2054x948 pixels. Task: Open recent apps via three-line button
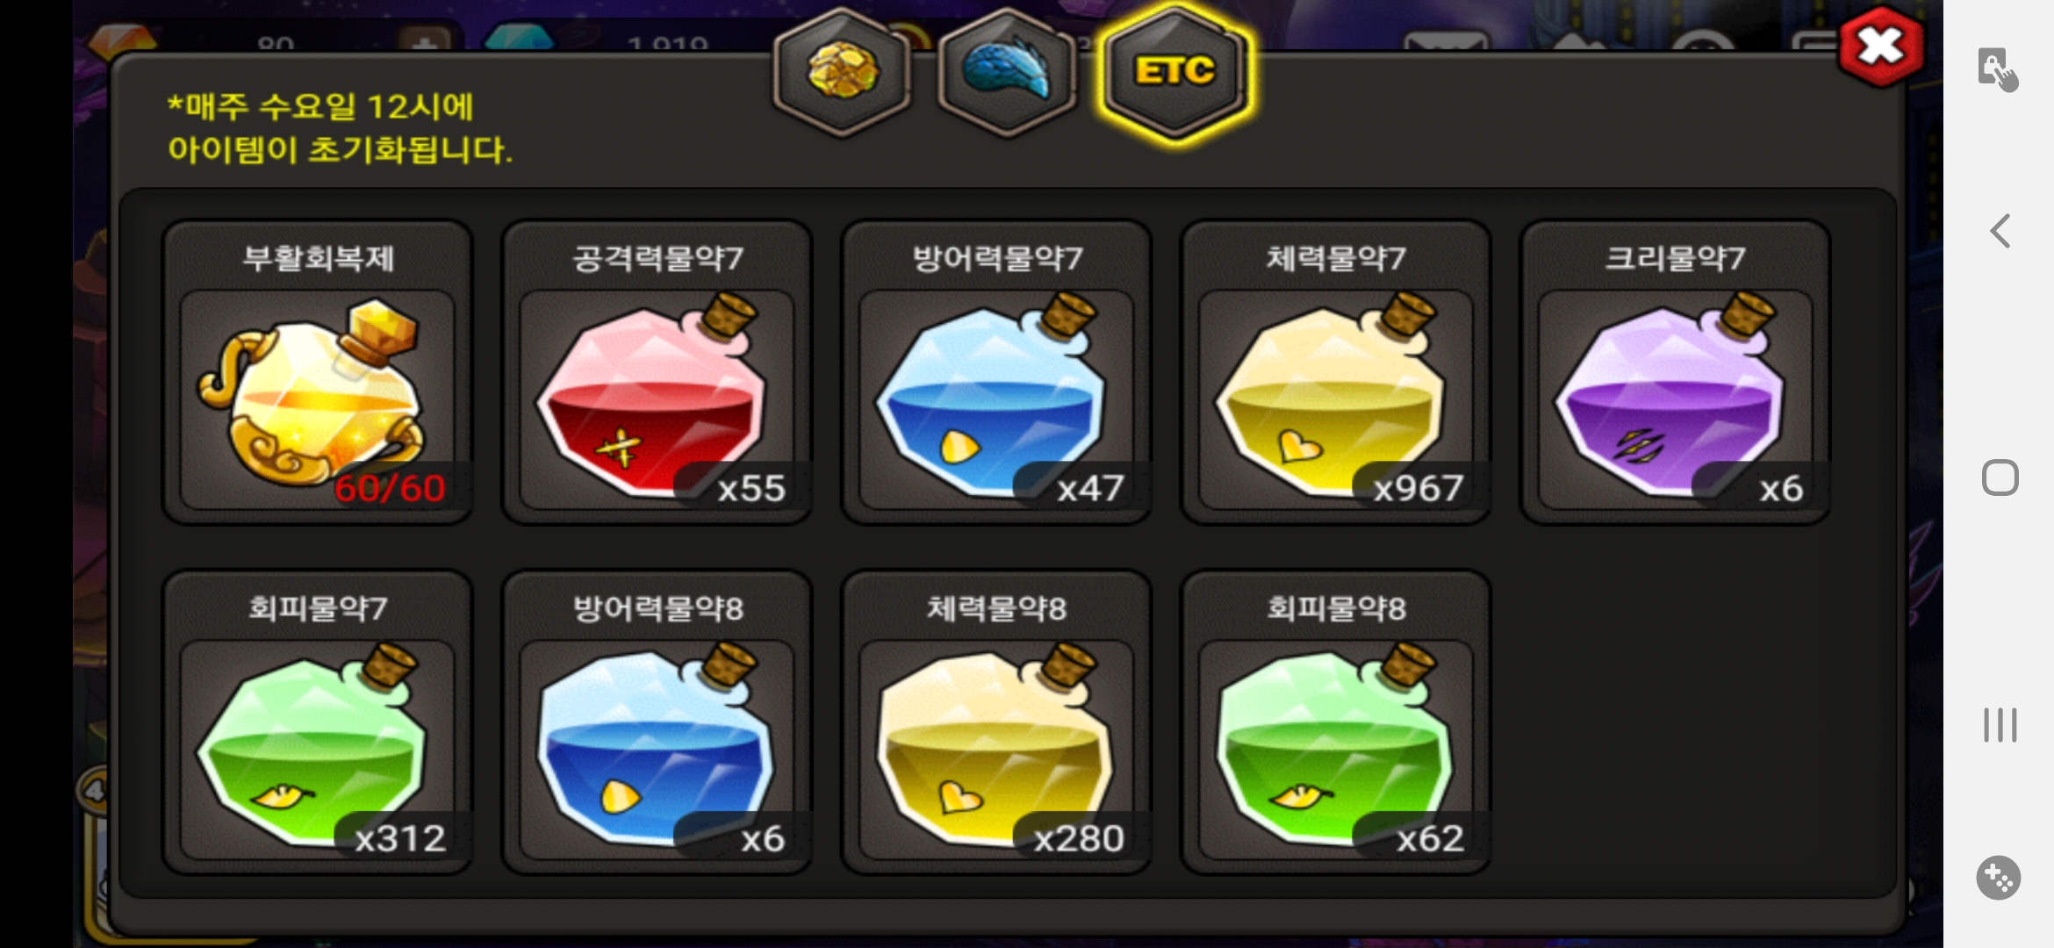click(2000, 725)
